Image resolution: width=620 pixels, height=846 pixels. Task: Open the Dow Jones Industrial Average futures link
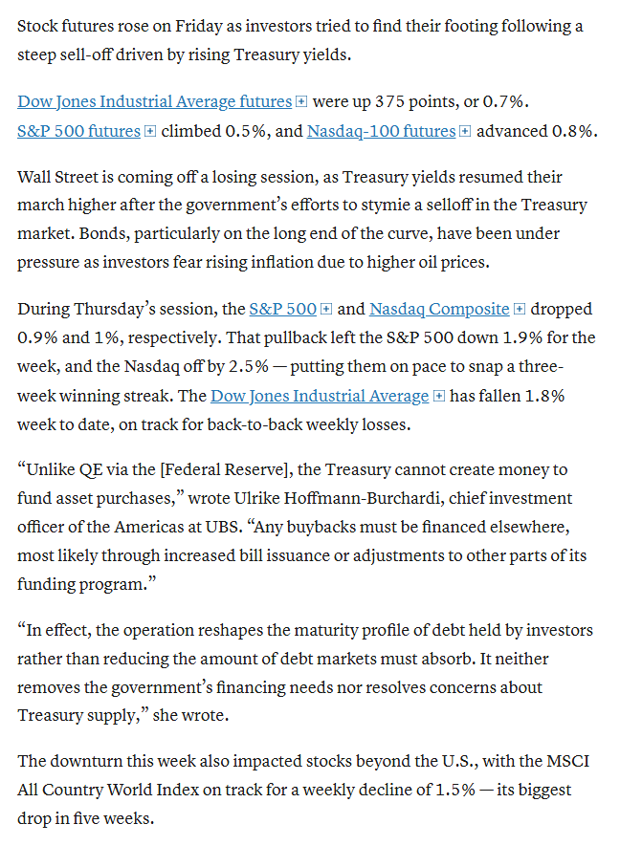[x=154, y=101]
